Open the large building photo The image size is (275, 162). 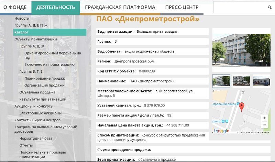[x=241, y=50]
